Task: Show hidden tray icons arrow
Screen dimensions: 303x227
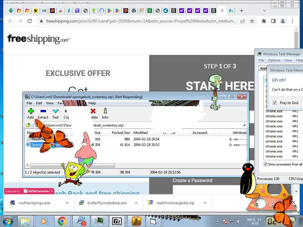Action: click(x=217, y=221)
